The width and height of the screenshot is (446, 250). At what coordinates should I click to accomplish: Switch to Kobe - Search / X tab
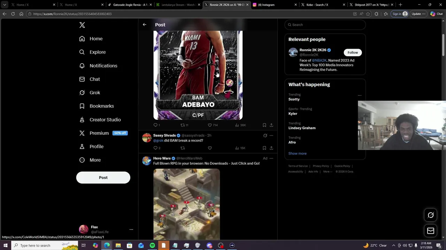[323, 5]
